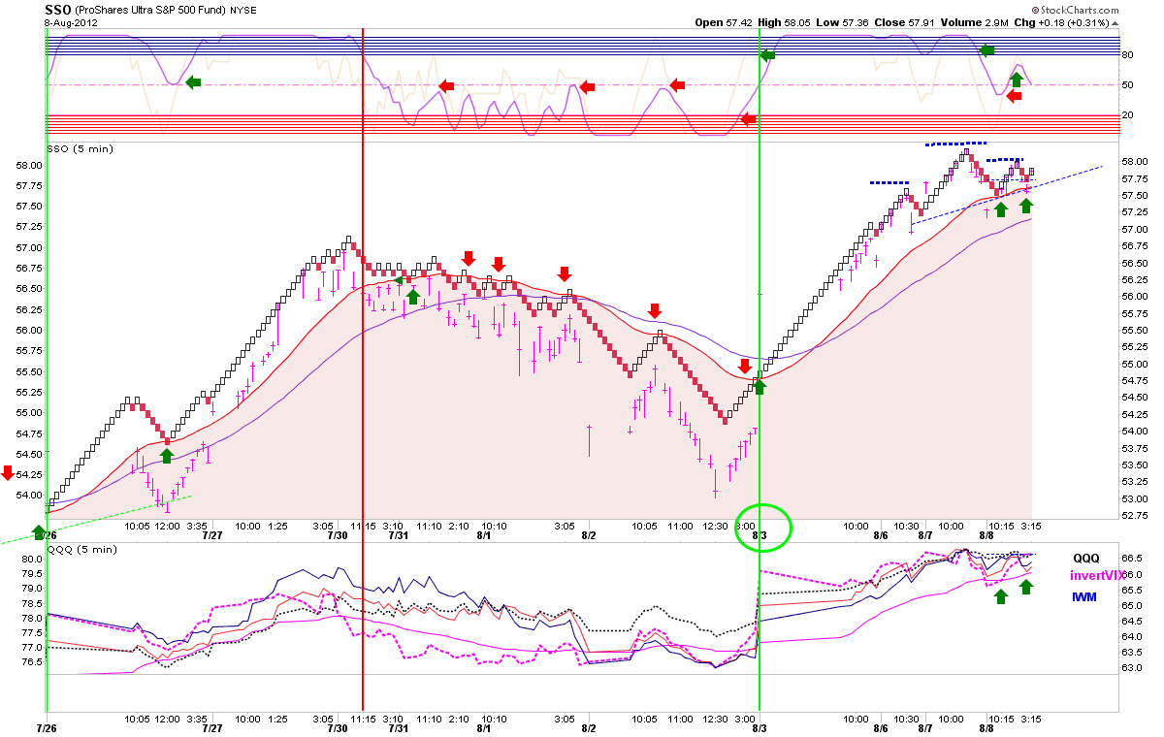Click the red down arrow left of the price axis
The height and width of the screenshot is (737, 1164).
tap(8, 473)
